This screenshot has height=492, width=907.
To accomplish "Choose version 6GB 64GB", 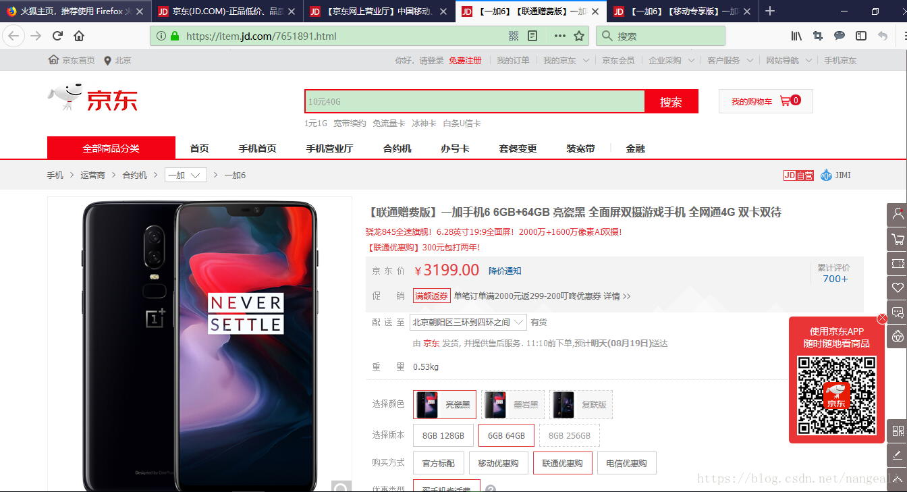I will coord(506,435).
